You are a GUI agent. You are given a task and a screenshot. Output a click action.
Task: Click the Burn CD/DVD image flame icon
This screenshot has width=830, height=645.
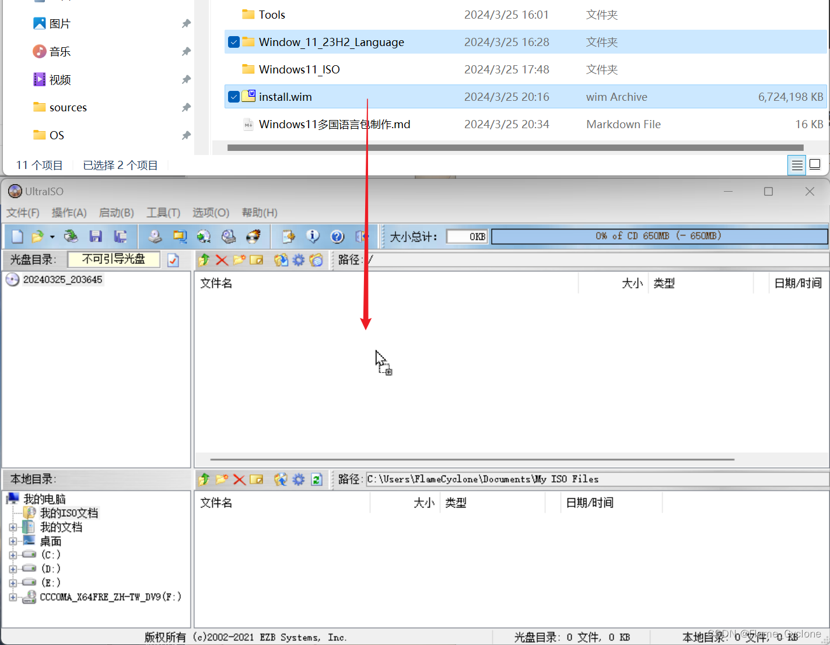(253, 237)
